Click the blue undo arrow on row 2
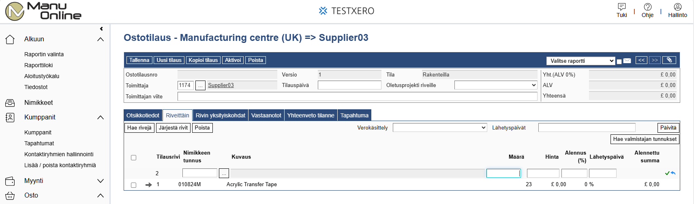Viewport: 694px width, 204px height. point(673,173)
